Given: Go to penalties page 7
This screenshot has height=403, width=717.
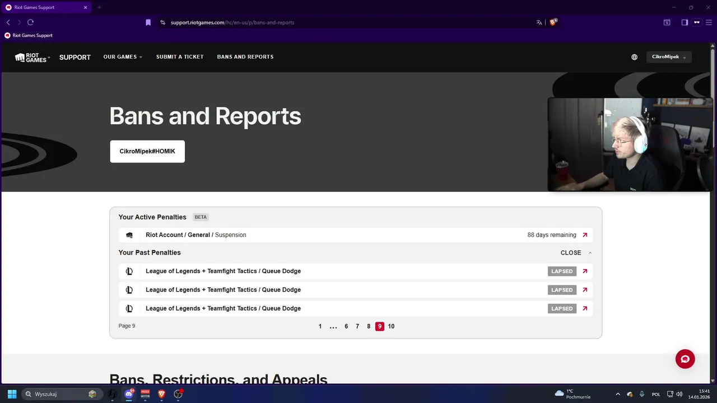Looking at the screenshot, I should 357,326.
